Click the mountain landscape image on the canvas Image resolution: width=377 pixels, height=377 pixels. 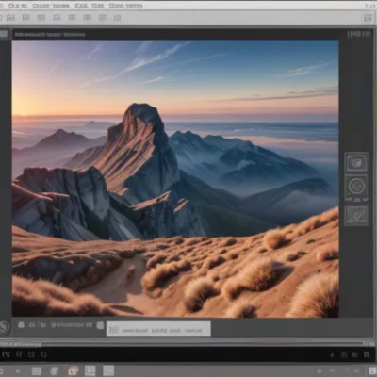tap(175, 178)
